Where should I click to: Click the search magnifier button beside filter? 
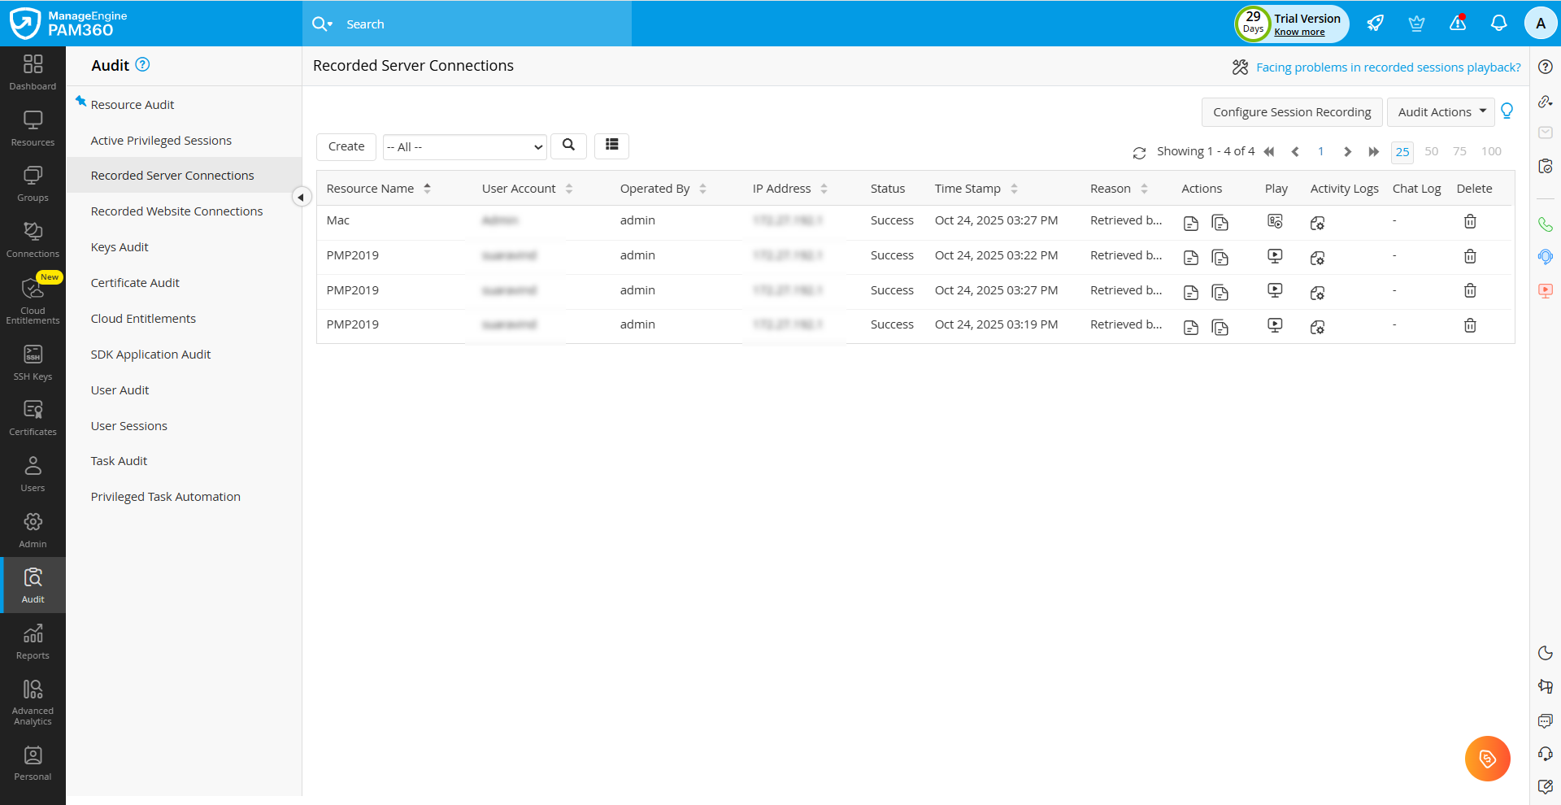(x=568, y=146)
